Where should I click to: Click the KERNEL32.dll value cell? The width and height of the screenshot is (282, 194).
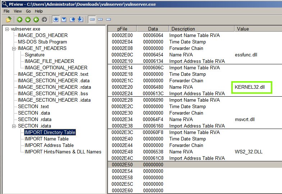[x=250, y=87]
